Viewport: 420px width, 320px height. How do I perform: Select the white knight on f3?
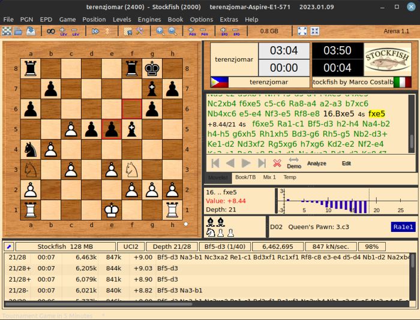pyautogui.click(x=131, y=170)
